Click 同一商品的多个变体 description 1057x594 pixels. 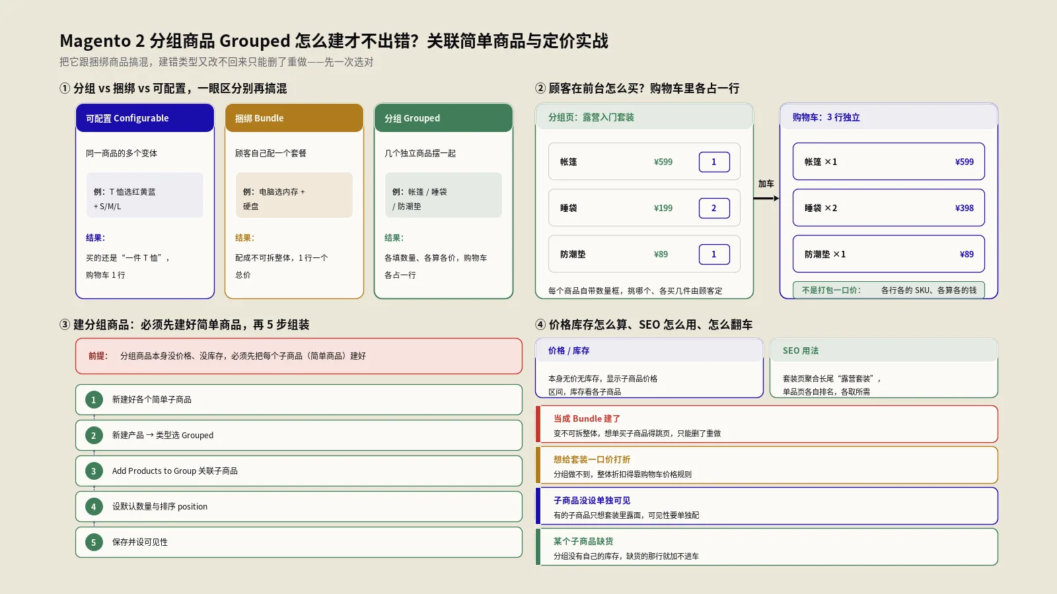point(122,153)
